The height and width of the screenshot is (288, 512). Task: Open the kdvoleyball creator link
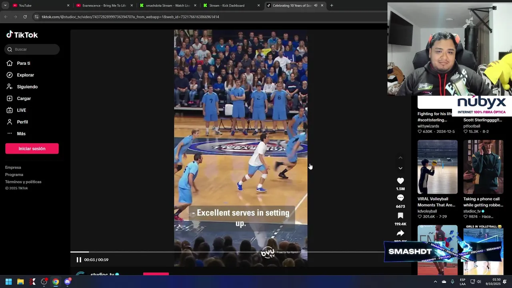(427, 211)
